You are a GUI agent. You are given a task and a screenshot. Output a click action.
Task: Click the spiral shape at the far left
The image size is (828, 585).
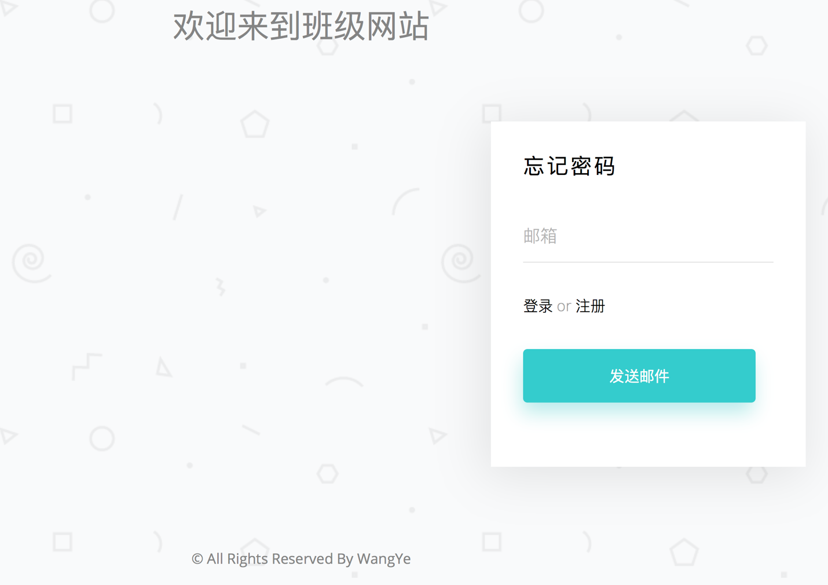(31, 262)
